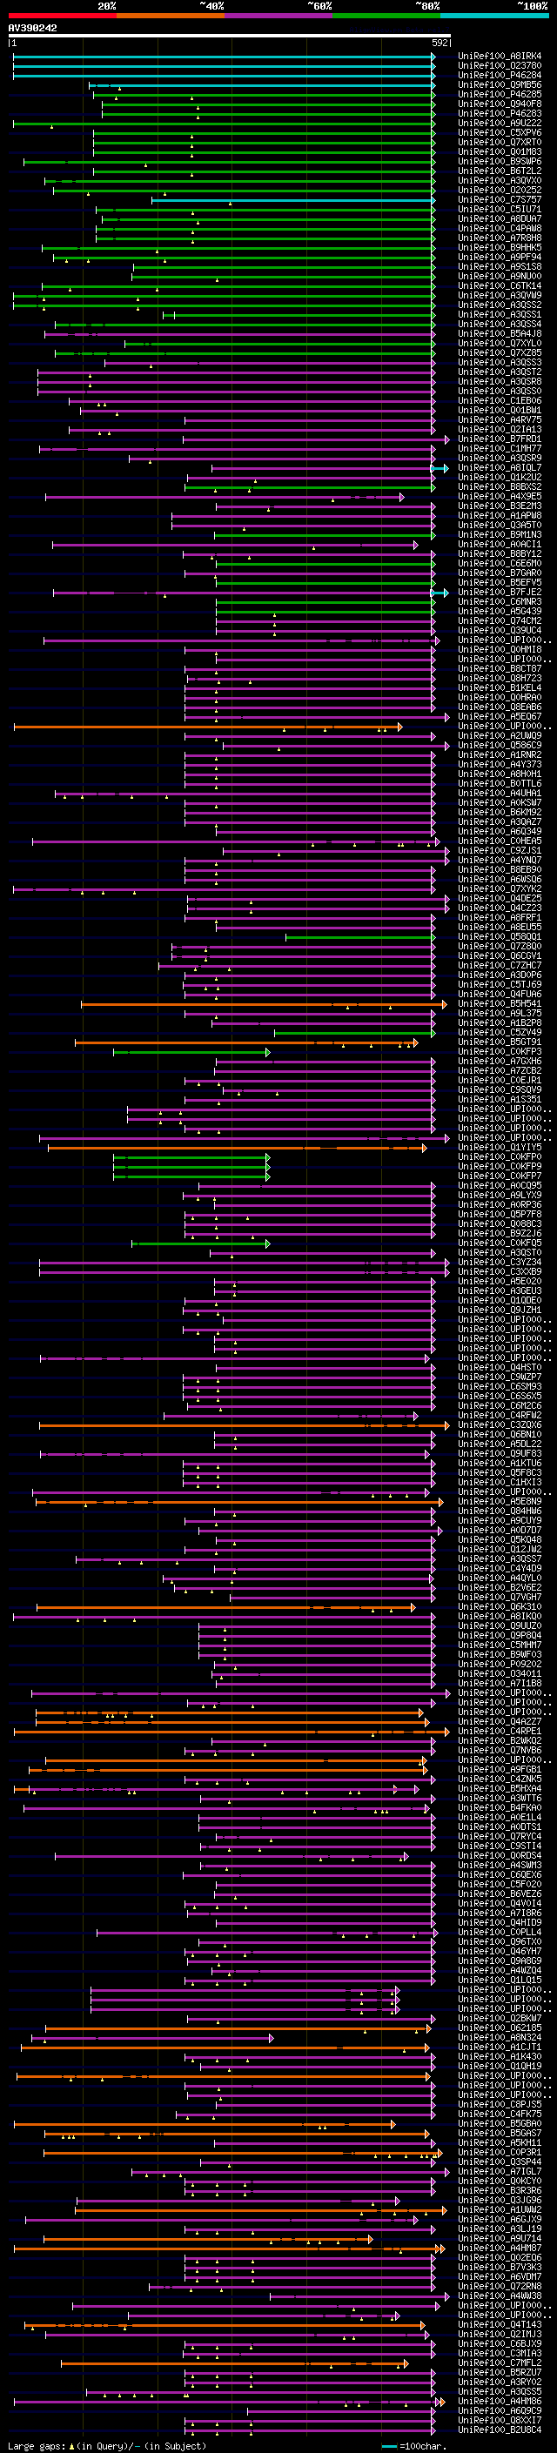This screenshot has height=2453, width=557.
Task: Select UniRef100_C0KFP3 label
Action: pyautogui.click(x=500, y=1051)
